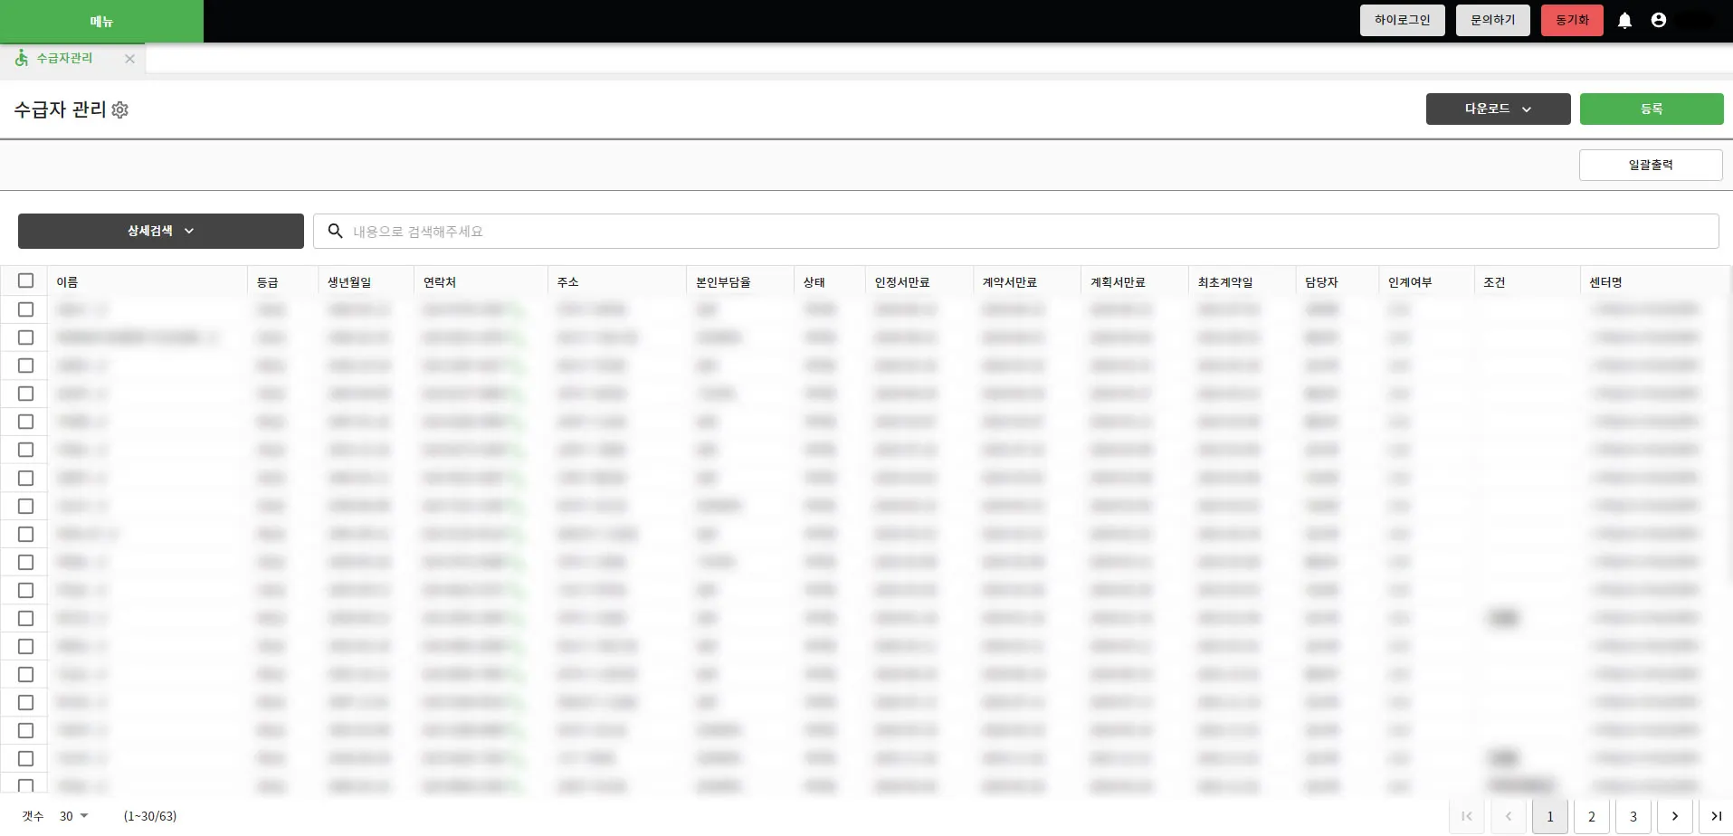Close the 수급자관리 tab
The width and height of the screenshot is (1733, 836).
[129, 59]
